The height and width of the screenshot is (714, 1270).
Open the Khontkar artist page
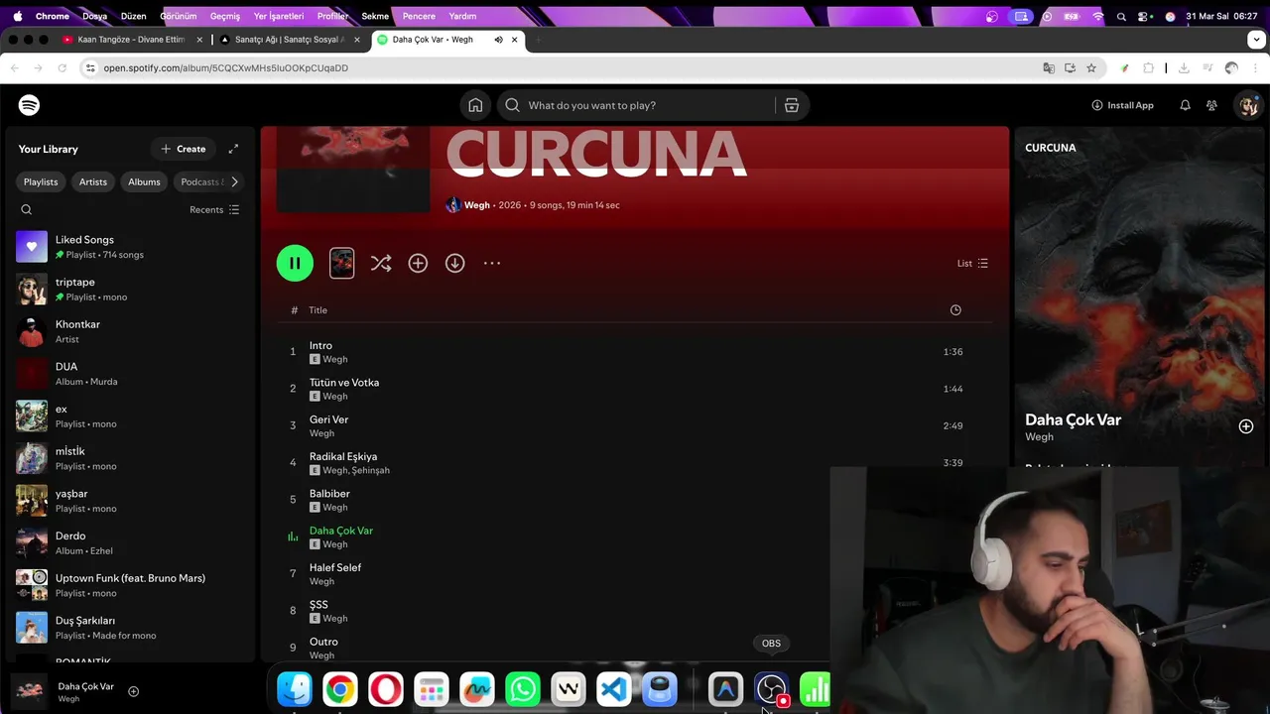click(x=129, y=331)
